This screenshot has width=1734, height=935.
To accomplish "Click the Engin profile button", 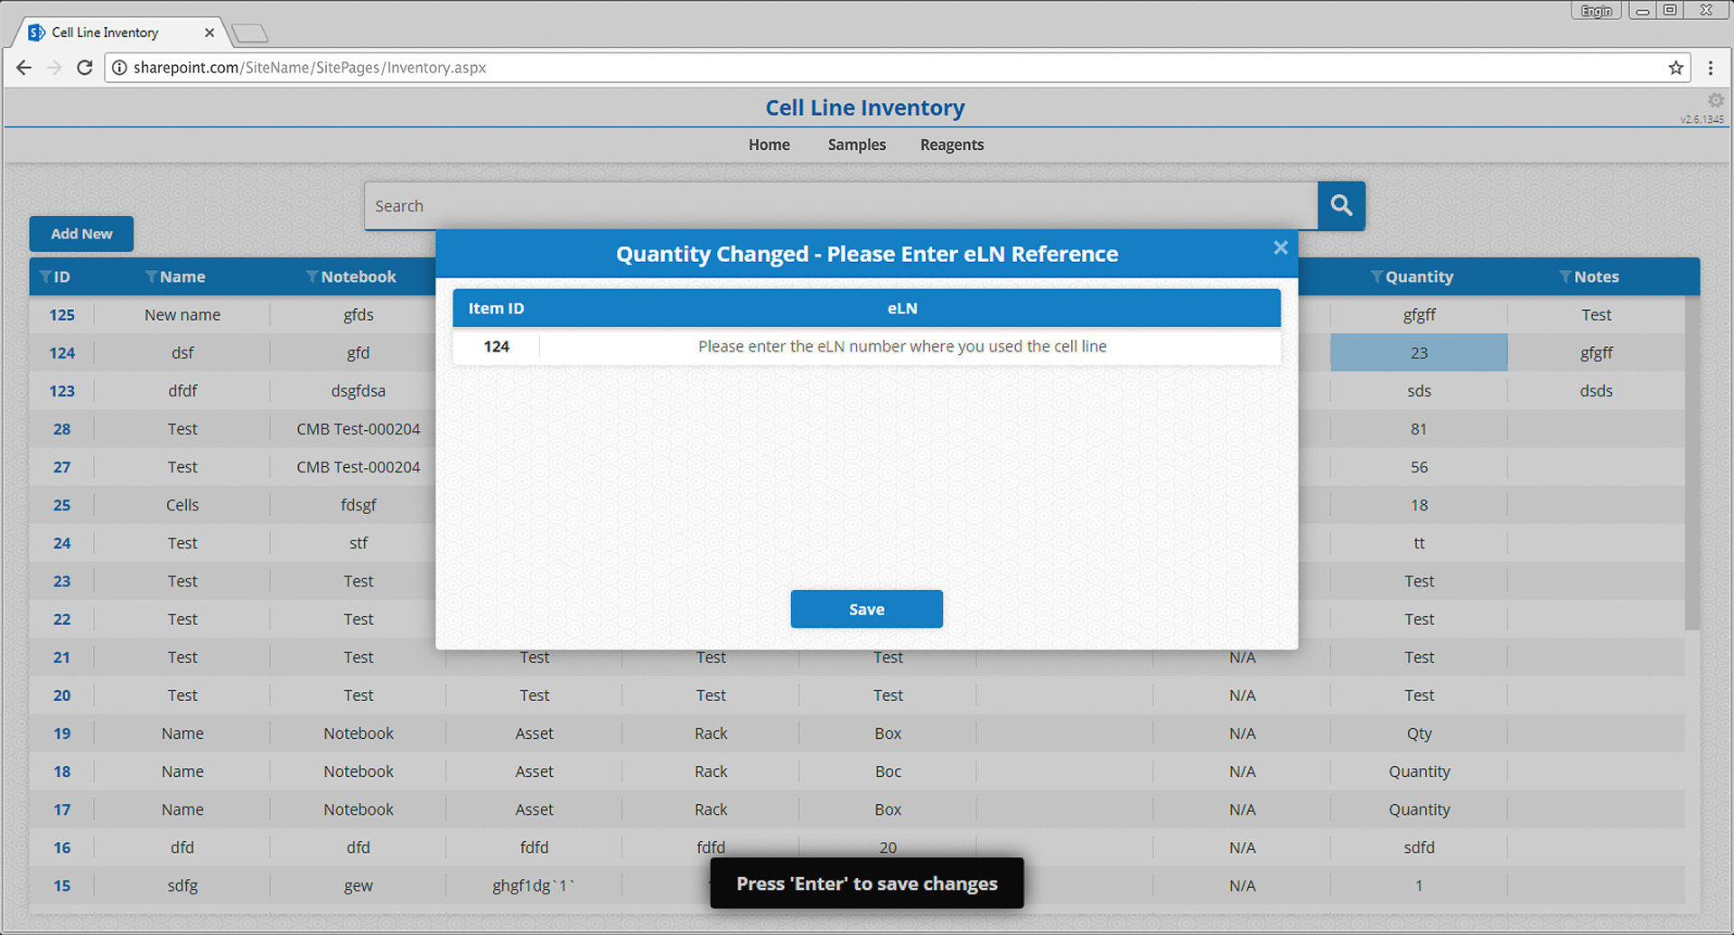I will 1597,11.
